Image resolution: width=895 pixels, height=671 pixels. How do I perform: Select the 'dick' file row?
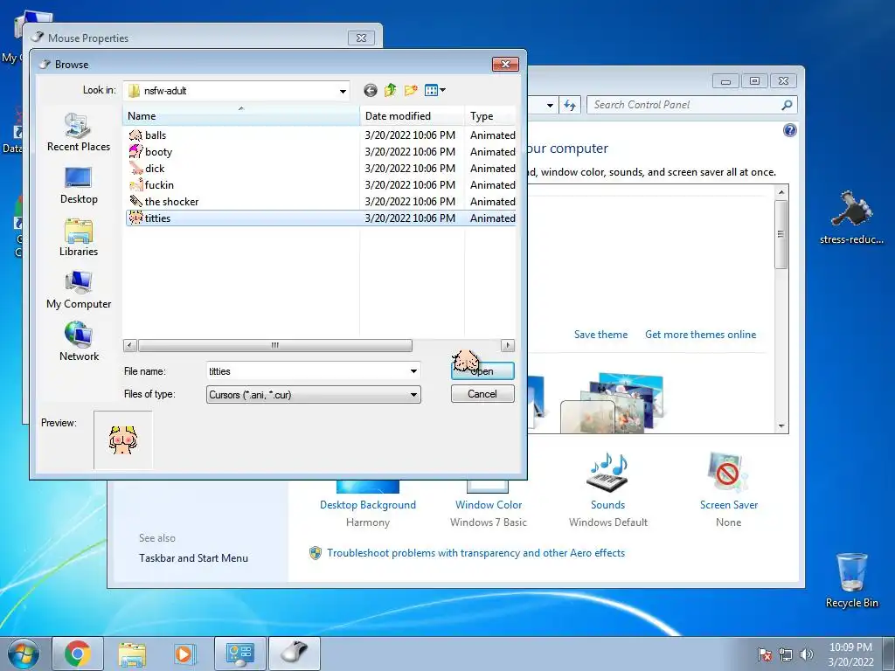(x=321, y=169)
